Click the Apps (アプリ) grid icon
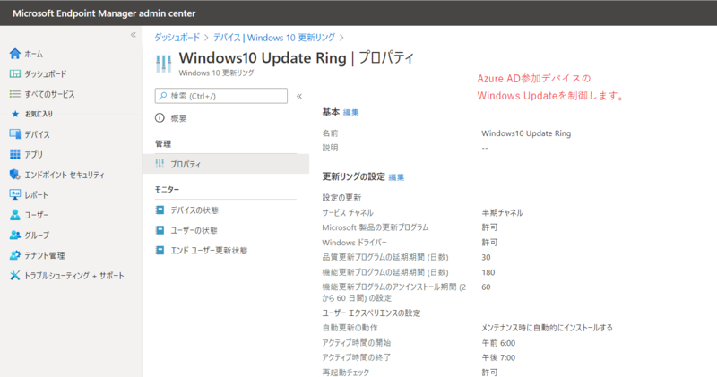Image resolution: width=717 pixels, height=377 pixels. pyautogui.click(x=15, y=154)
